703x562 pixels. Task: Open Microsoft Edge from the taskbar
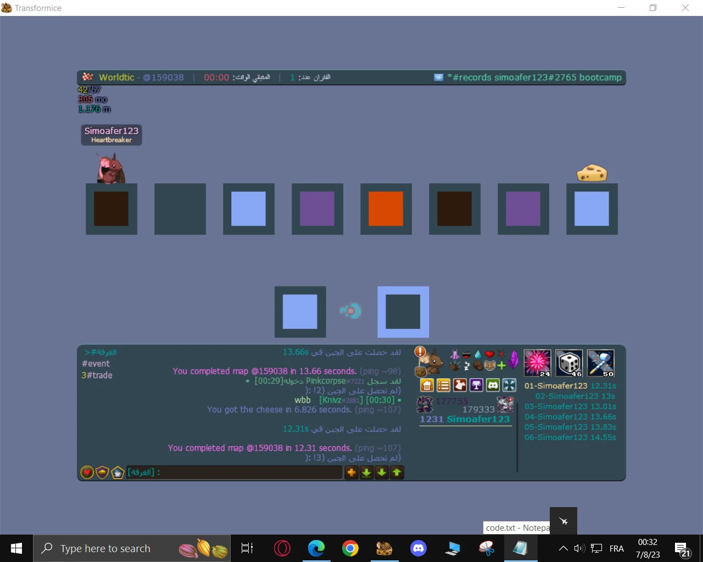point(316,548)
